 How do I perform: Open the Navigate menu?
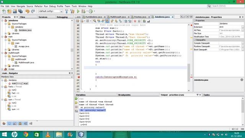21,6
